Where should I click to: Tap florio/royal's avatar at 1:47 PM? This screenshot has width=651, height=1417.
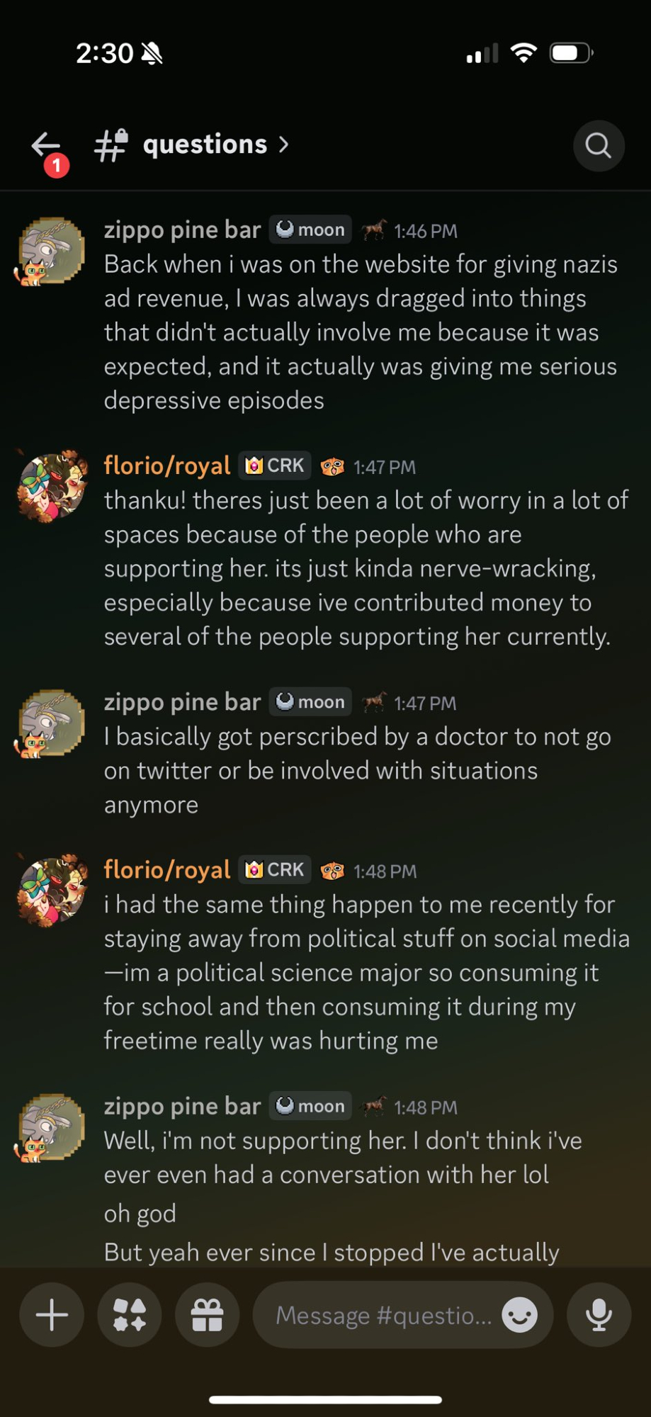click(x=52, y=486)
